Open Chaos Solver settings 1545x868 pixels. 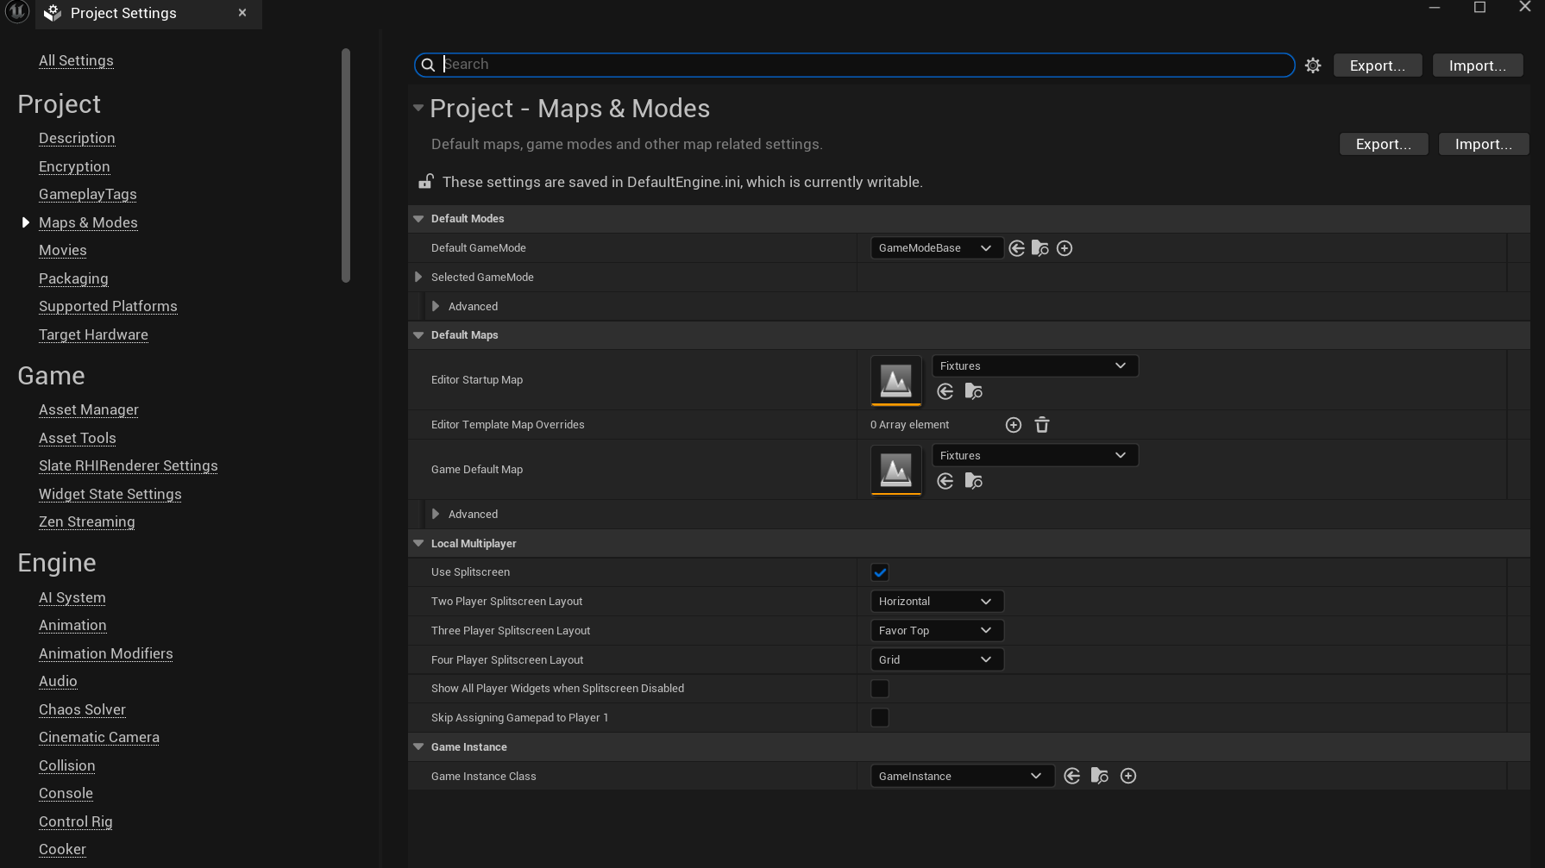[x=82, y=709]
